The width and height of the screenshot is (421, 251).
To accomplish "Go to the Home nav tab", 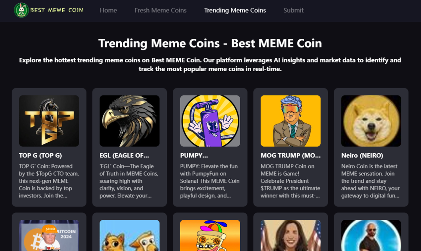I will coord(108,10).
